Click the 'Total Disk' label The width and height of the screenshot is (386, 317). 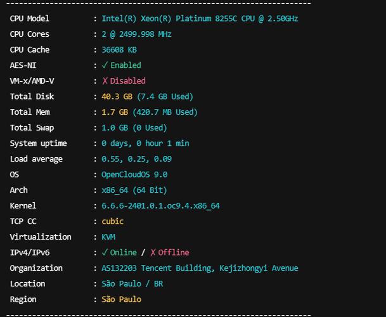[32, 96]
